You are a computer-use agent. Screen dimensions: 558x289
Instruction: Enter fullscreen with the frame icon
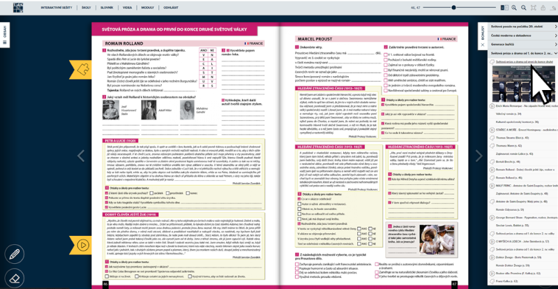(x=534, y=8)
